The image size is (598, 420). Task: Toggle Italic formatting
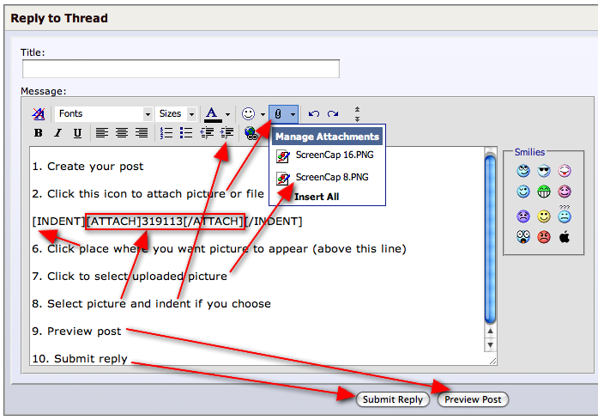[57, 133]
